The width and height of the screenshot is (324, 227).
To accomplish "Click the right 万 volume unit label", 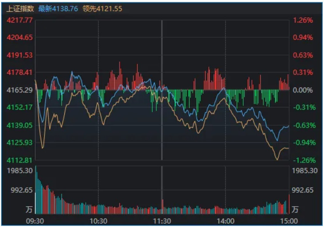I will pos(295,209).
